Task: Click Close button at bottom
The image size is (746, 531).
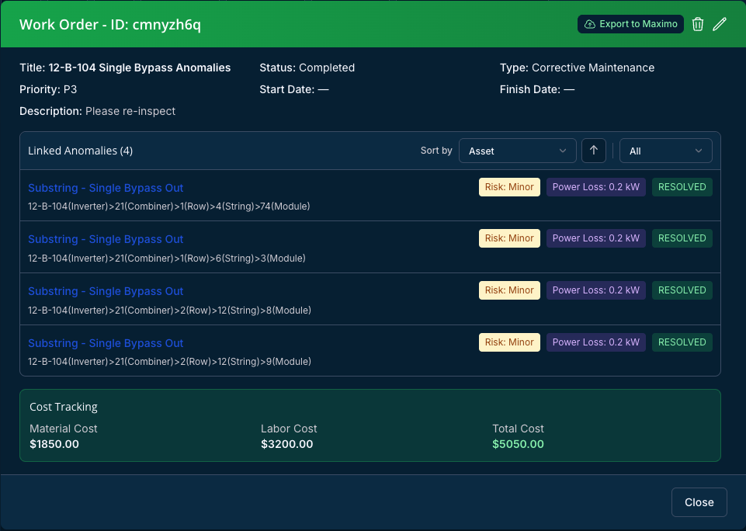Action: (699, 502)
